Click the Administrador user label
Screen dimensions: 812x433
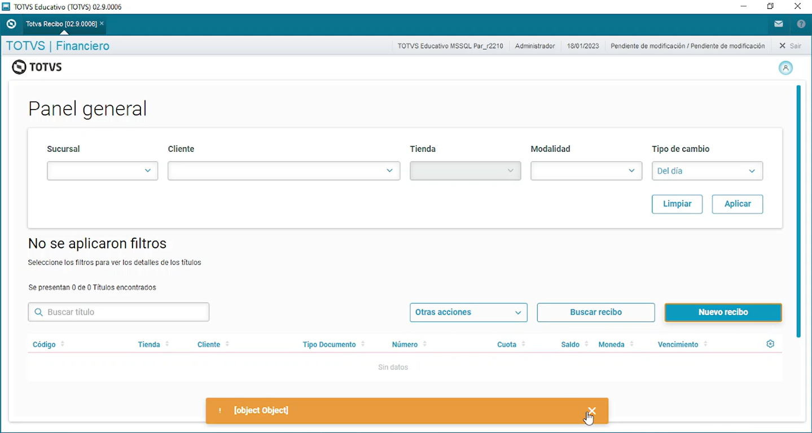click(x=535, y=46)
